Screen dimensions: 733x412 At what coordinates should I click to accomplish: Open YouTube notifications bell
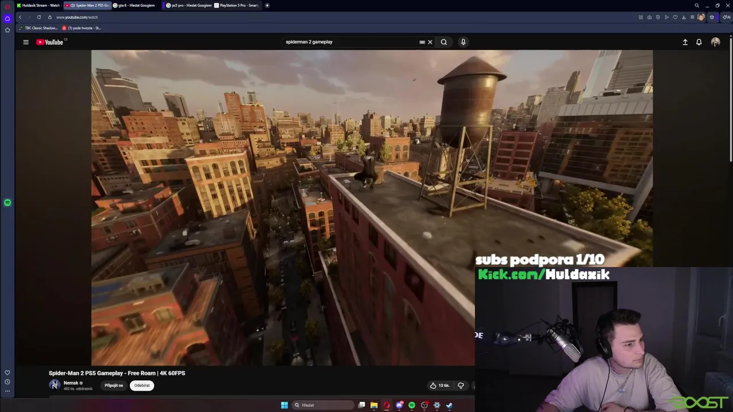[699, 42]
